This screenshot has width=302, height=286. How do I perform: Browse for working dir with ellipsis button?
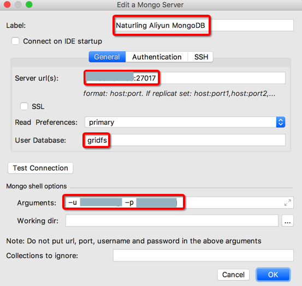tap(288, 221)
